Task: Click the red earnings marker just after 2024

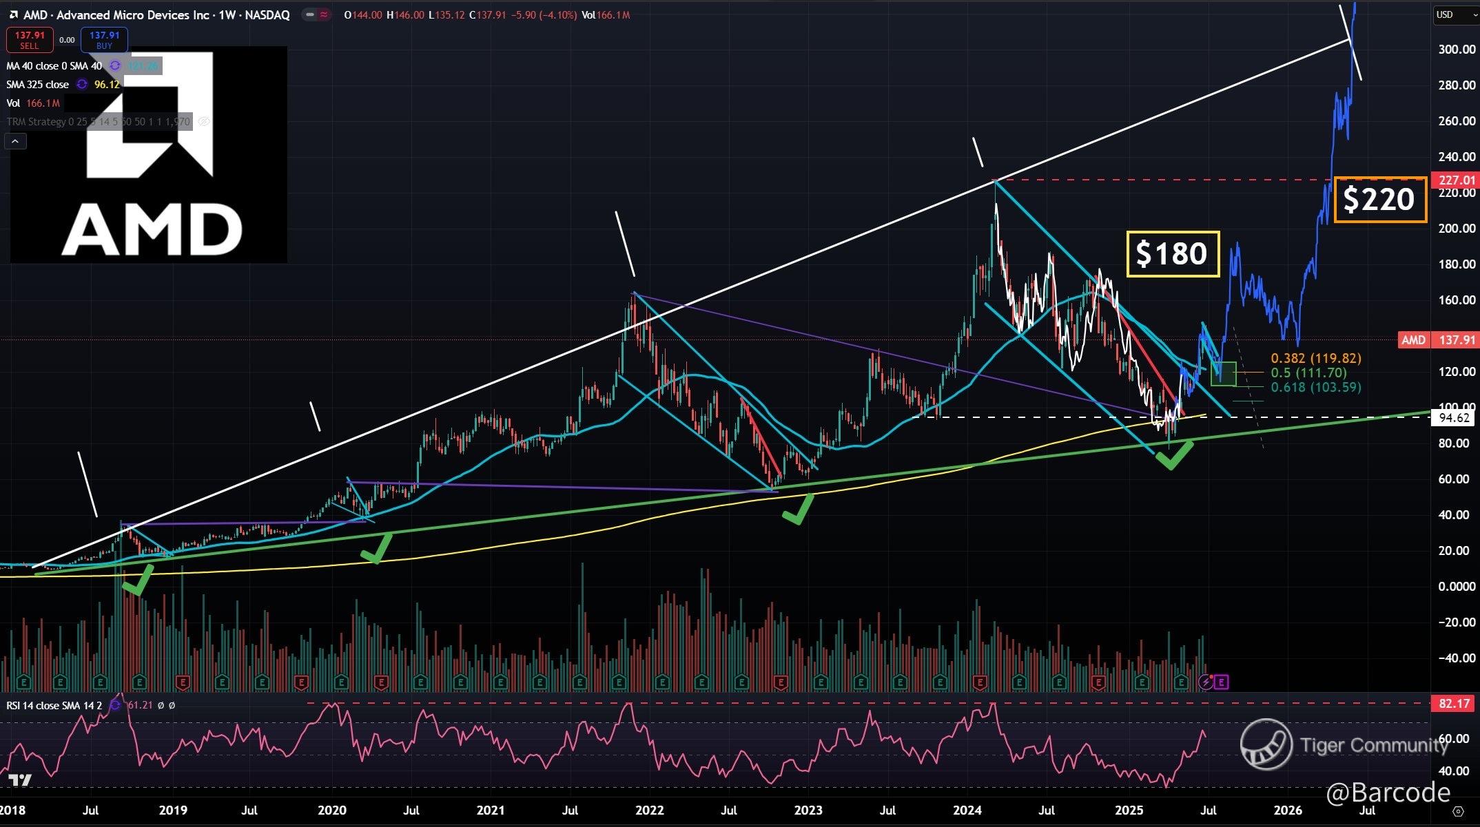Action: pos(979,682)
